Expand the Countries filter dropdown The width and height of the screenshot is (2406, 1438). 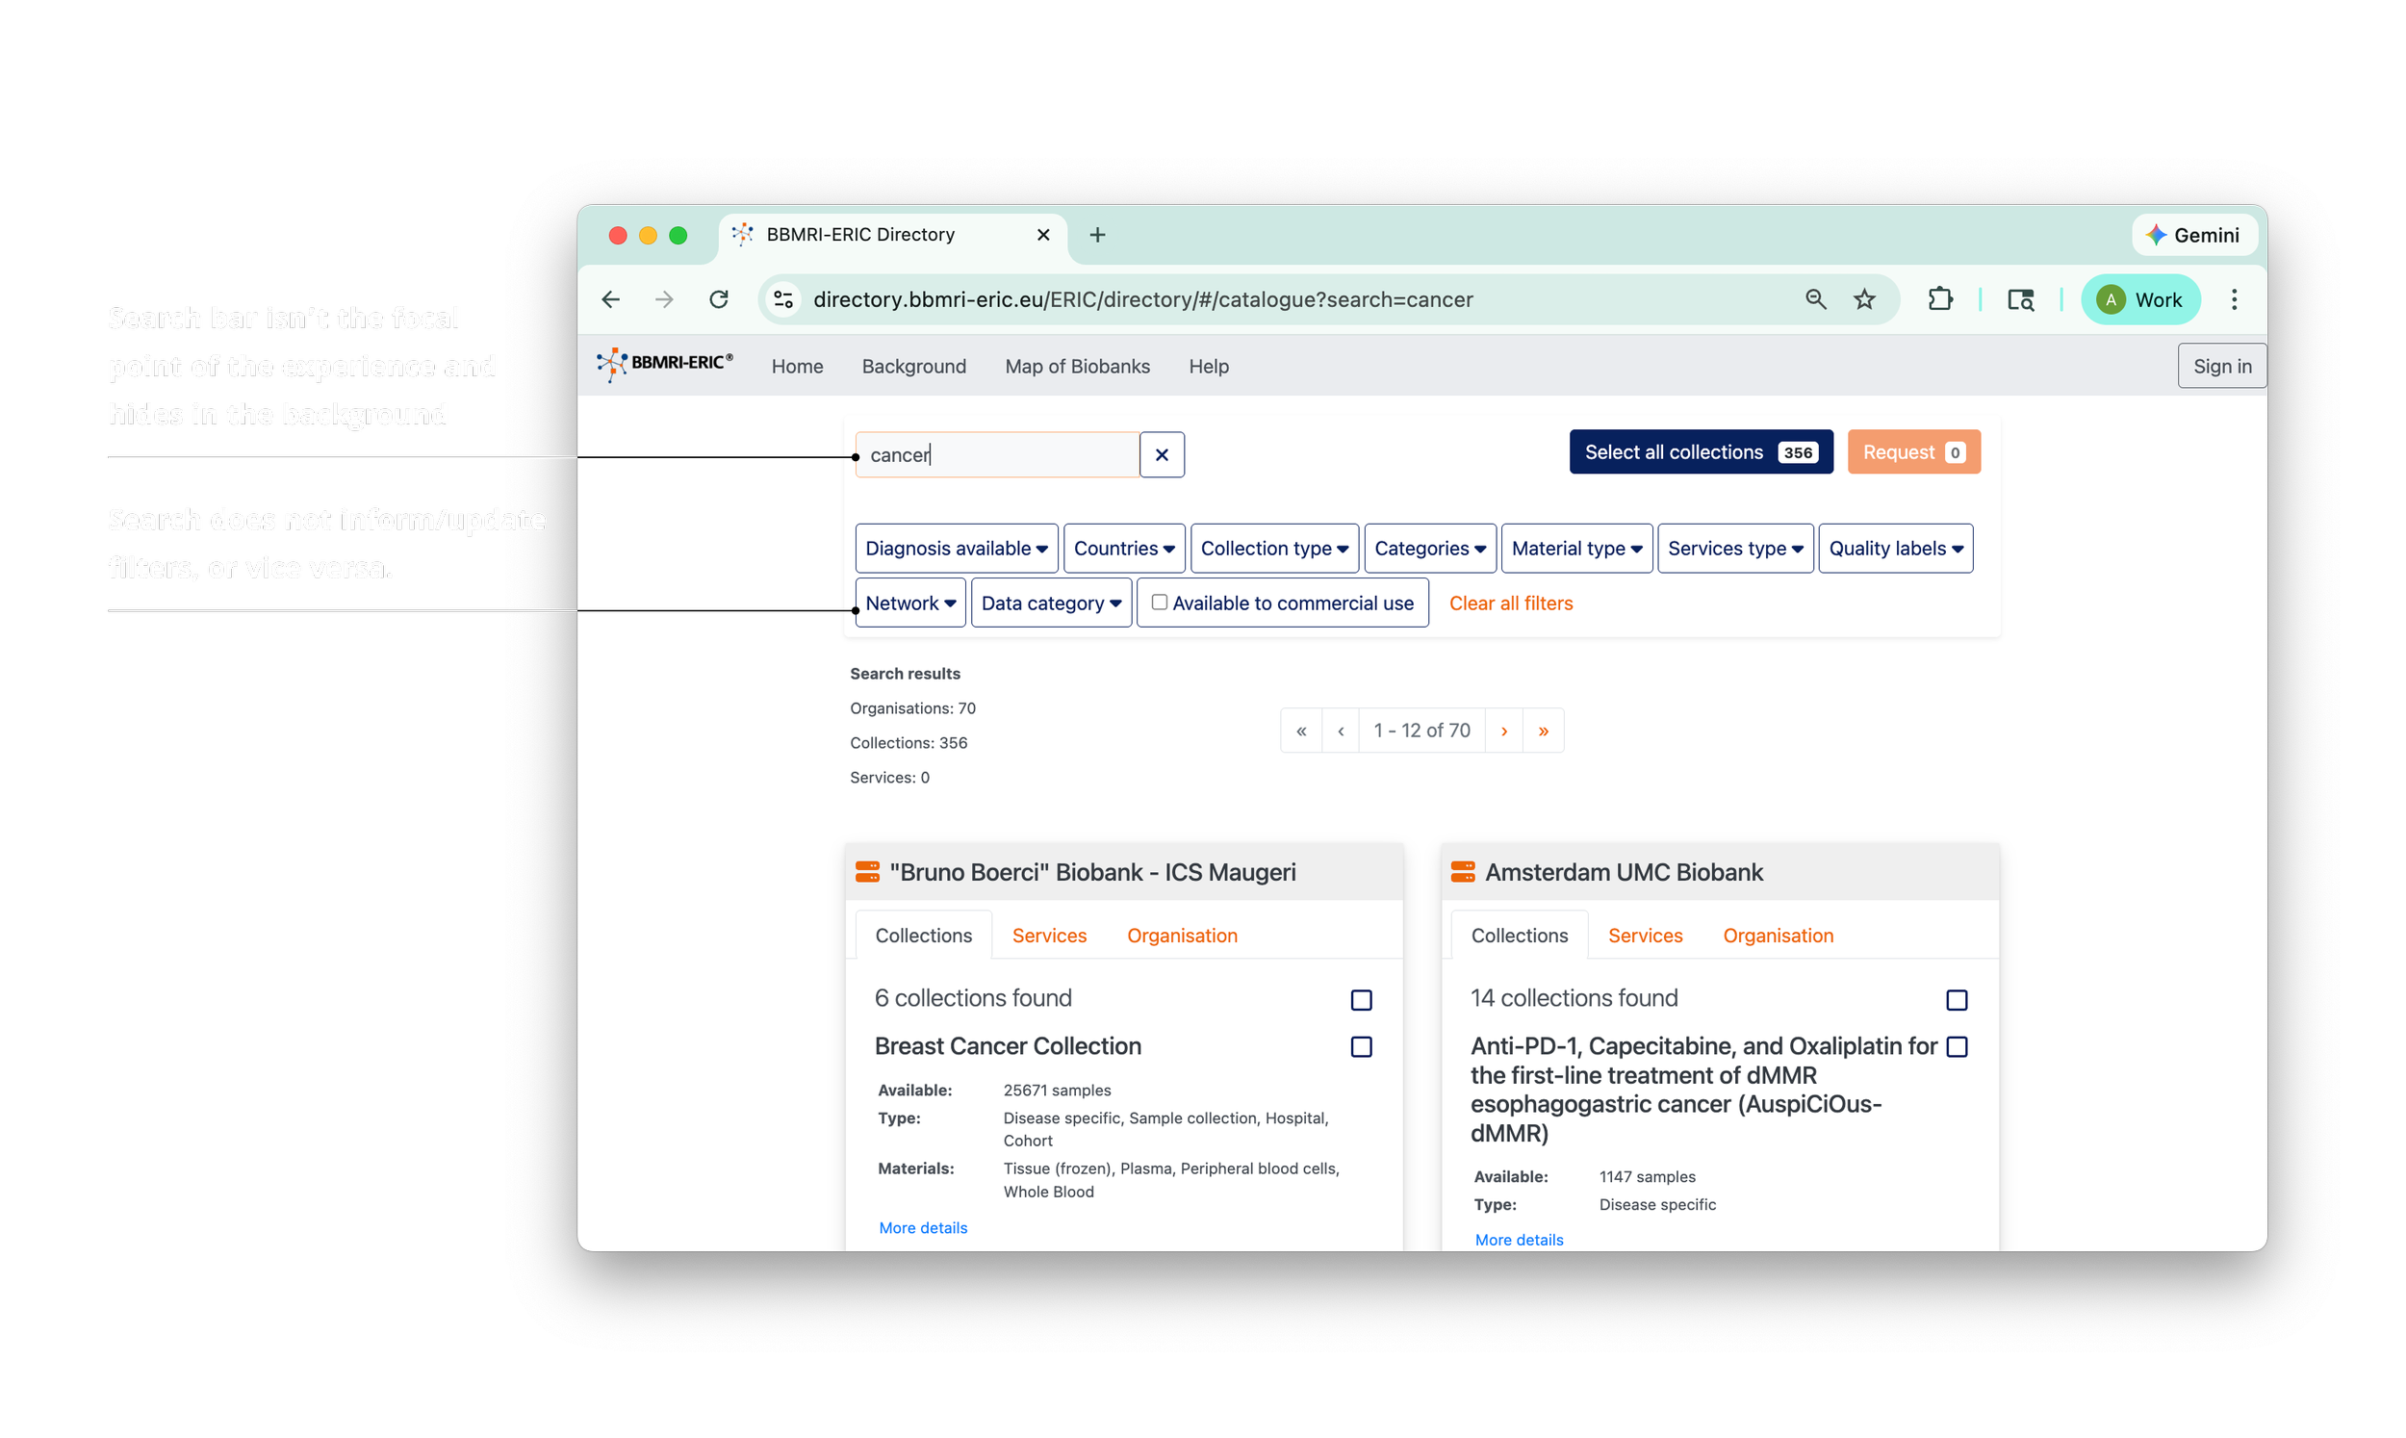tap(1123, 549)
